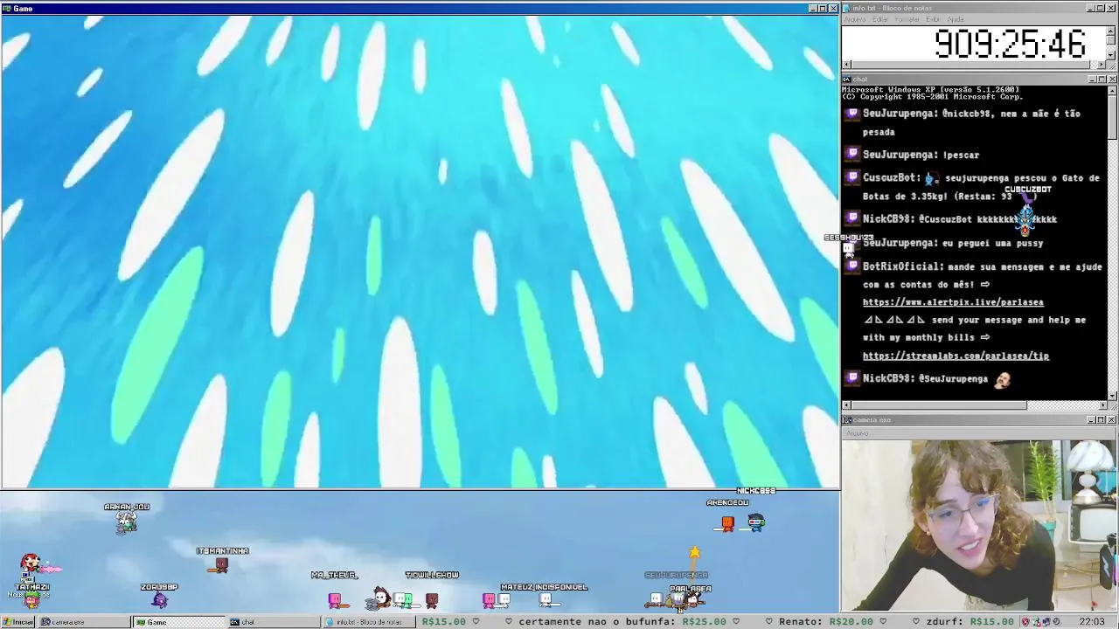Open Editar menu in Bloco de notas
The image size is (1119, 629).
coord(880,19)
